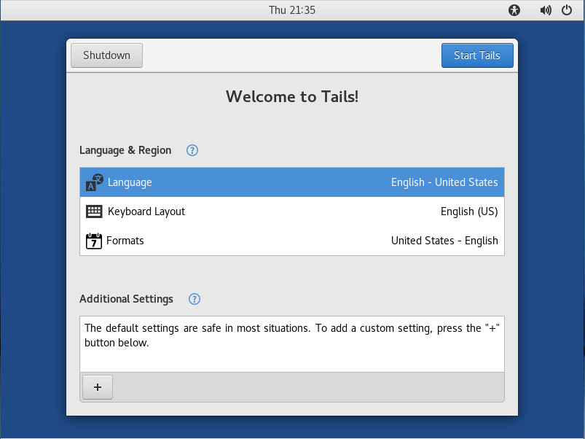The image size is (585, 439).
Task: Select the Keyboard Layout row label
Action: pos(146,211)
